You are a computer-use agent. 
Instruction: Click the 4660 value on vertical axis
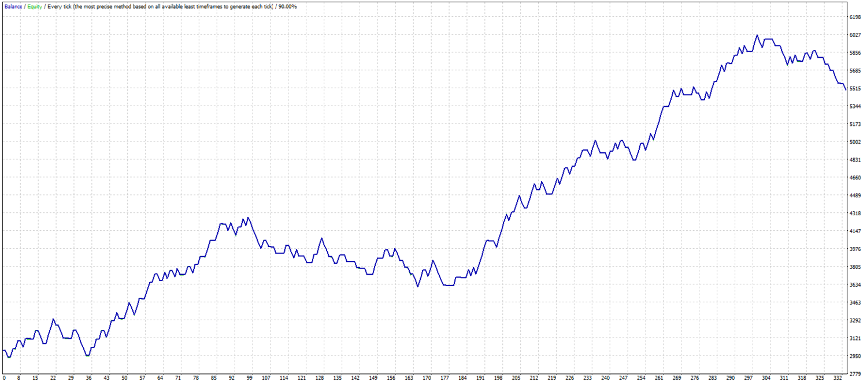(x=855, y=178)
